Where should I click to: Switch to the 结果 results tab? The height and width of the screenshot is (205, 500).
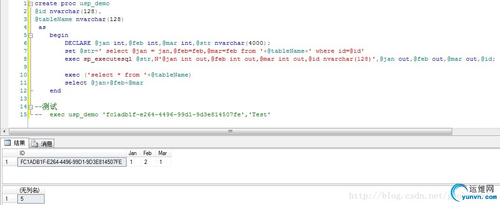point(15,143)
